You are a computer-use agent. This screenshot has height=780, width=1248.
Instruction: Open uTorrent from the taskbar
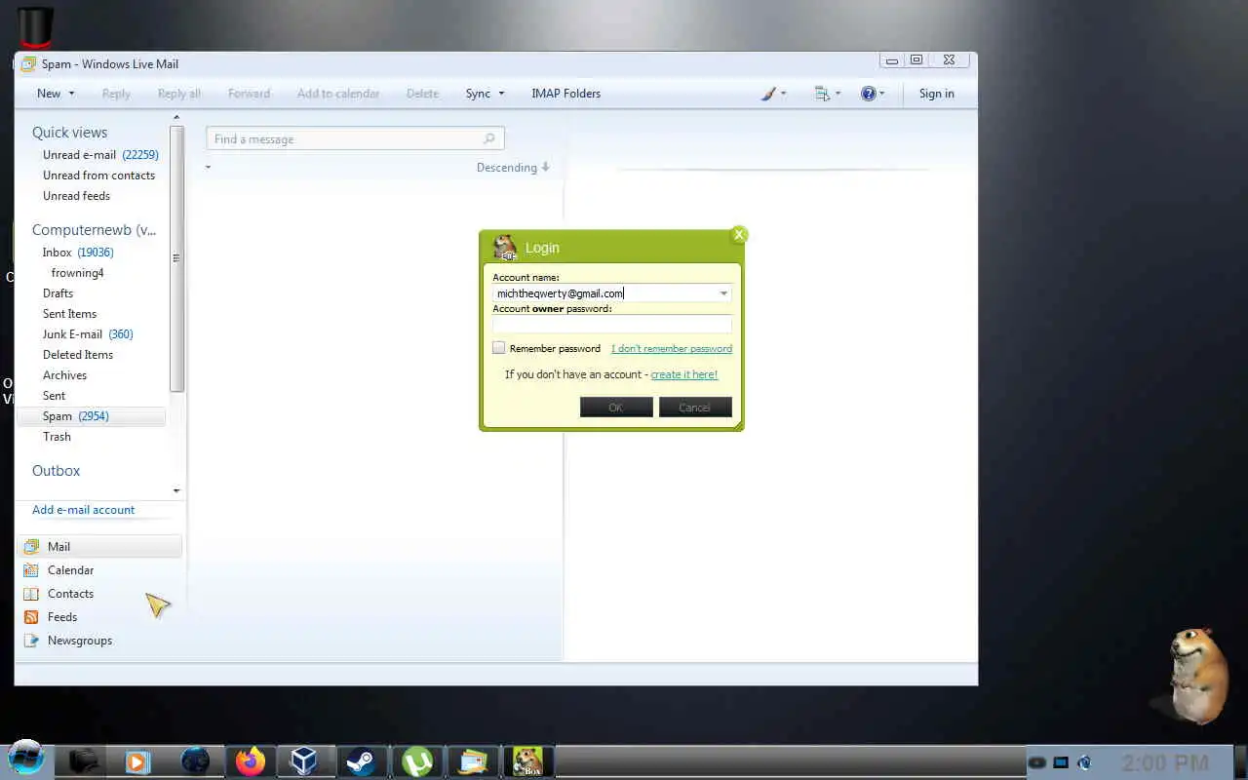coord(416,760)
